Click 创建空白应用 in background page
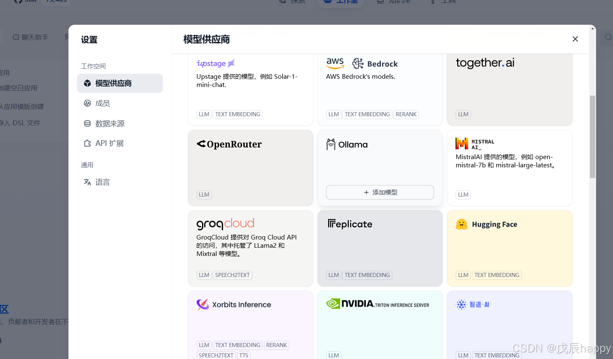 19,88
